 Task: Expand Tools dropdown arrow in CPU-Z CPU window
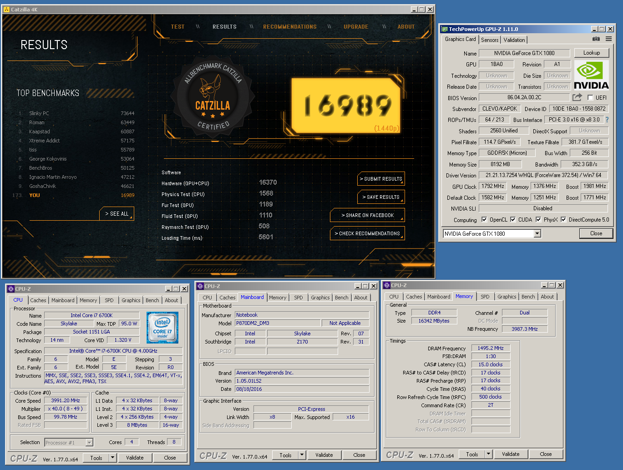(x=113, y=458)
